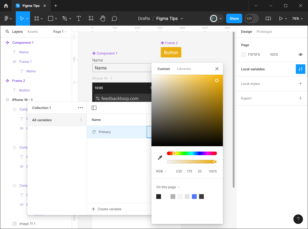Screen dimensions: 308x229
Task: Present the prototype with play icon
Action: click(281, 18)
